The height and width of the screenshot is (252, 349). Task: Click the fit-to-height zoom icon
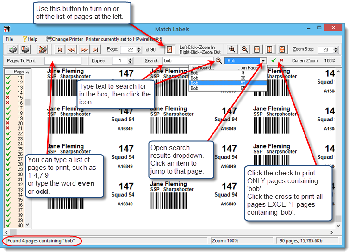269,49
